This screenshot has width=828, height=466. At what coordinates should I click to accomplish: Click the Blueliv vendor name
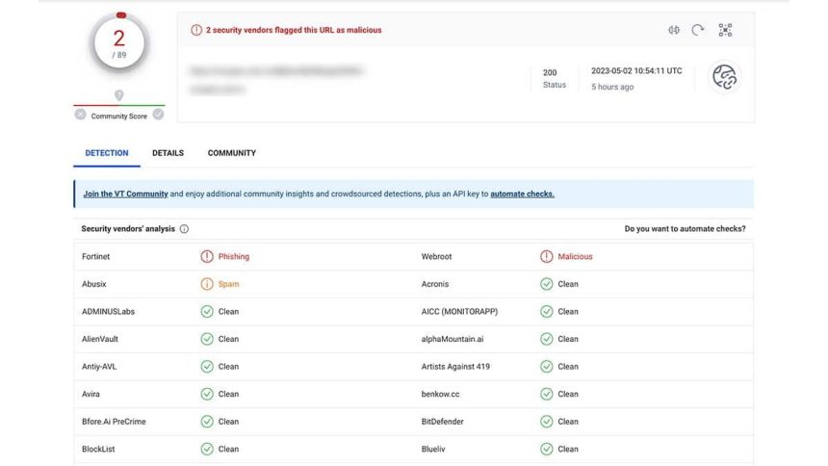click(433, 449)
